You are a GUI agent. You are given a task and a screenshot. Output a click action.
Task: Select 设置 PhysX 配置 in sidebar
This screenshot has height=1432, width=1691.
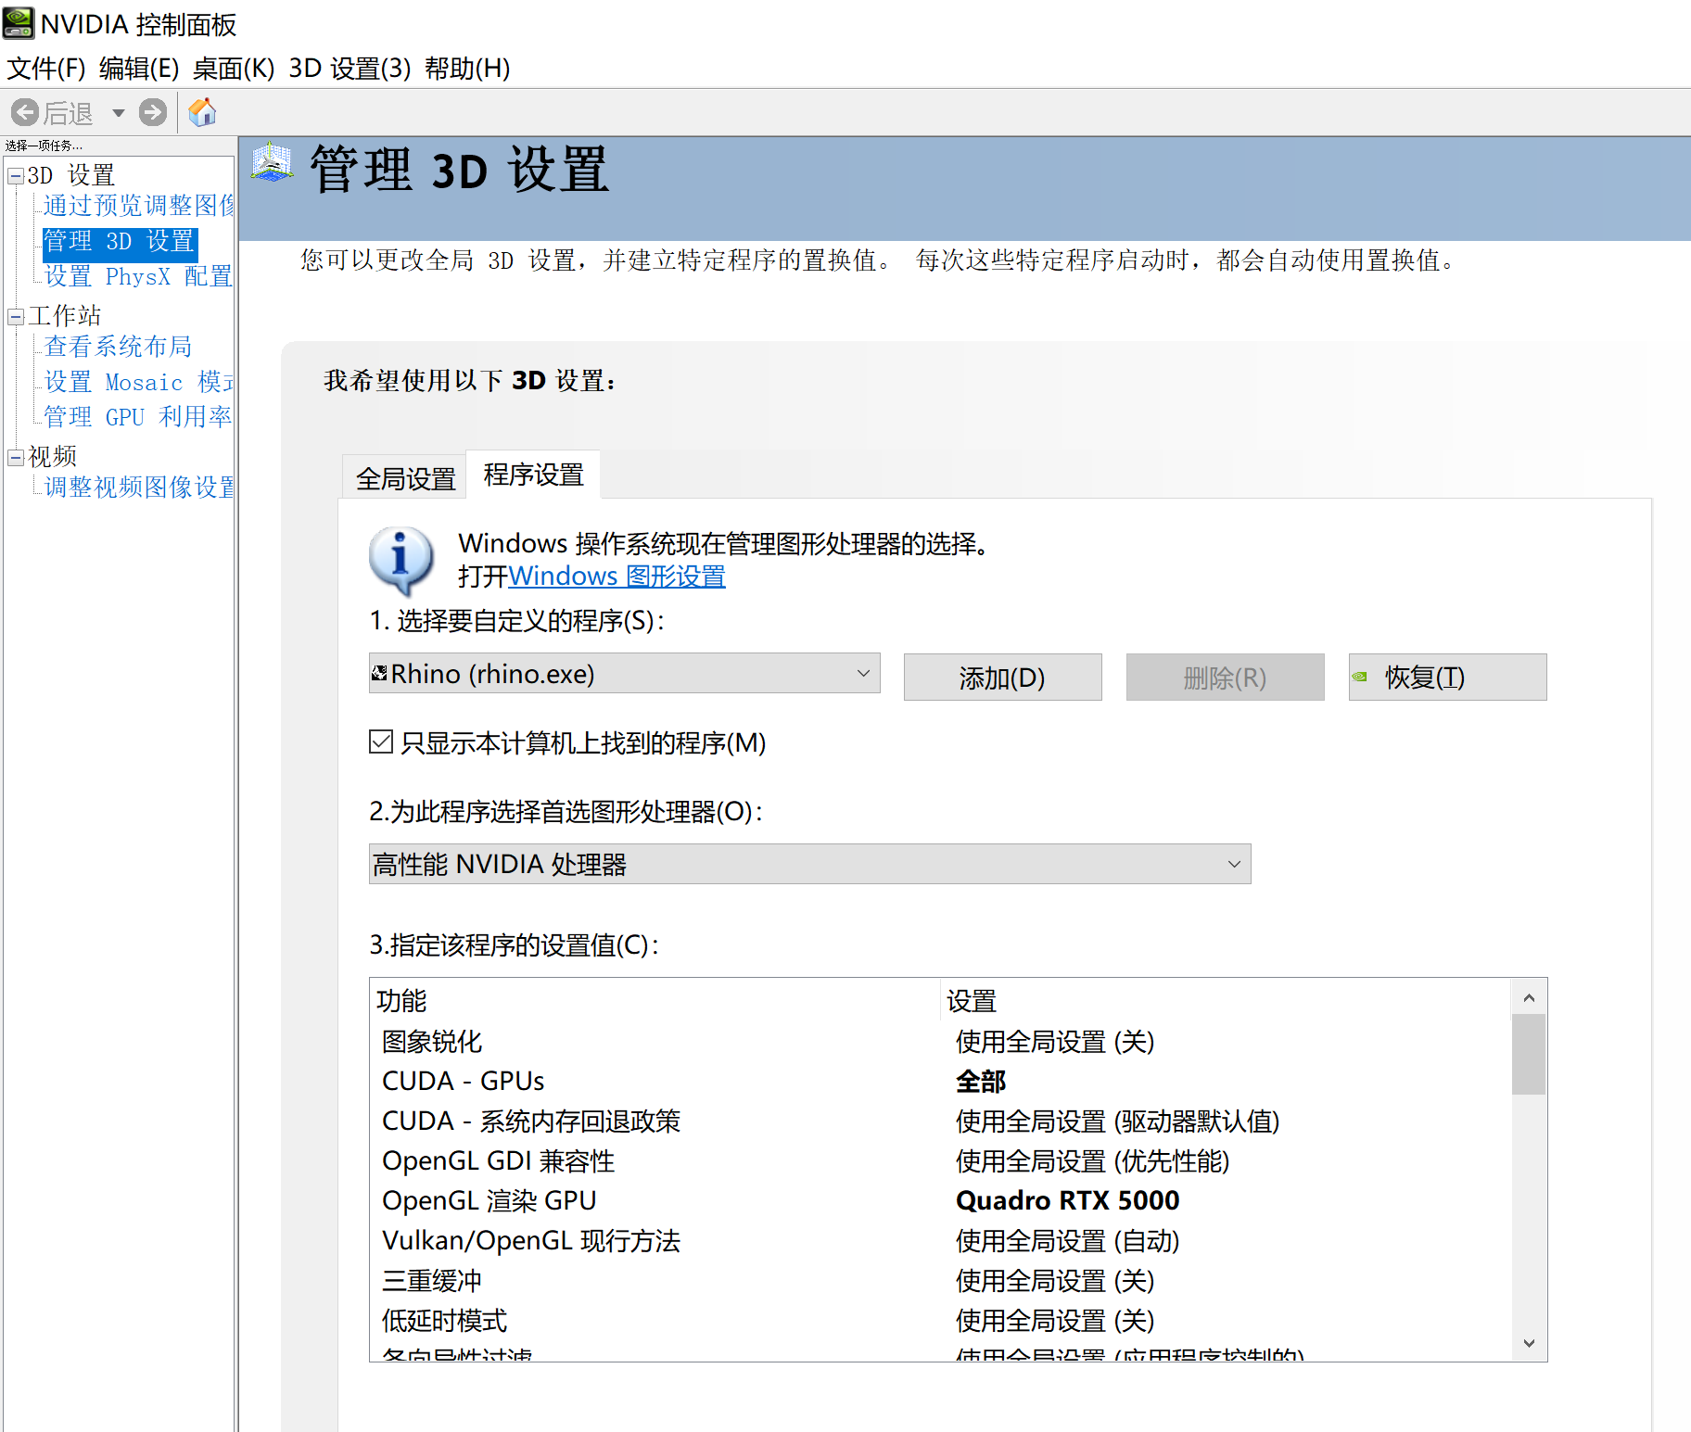click(137, 276)
